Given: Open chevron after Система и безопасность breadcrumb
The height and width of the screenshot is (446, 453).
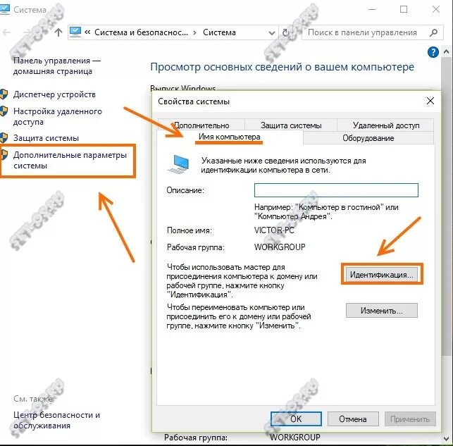Looking at the screenshot, I should click(195, 32).
